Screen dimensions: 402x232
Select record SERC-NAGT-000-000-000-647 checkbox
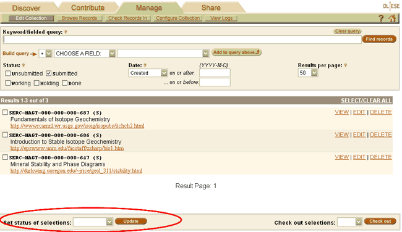point(5,157)
